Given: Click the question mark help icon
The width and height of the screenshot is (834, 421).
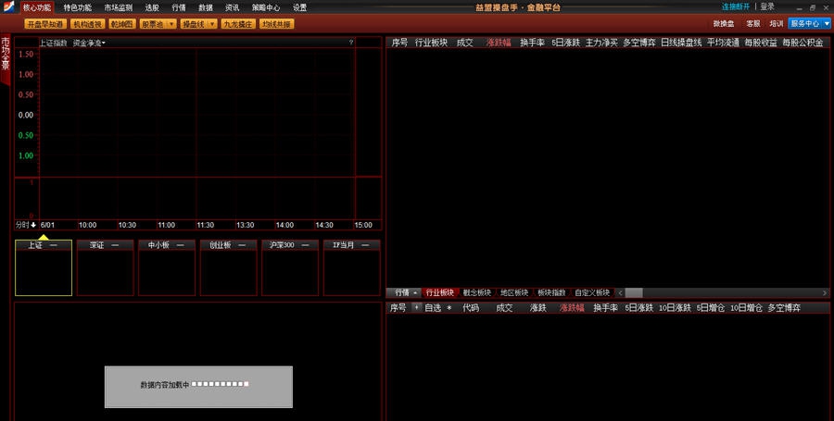Looking at the screenshot, I should tap(351, 43).
